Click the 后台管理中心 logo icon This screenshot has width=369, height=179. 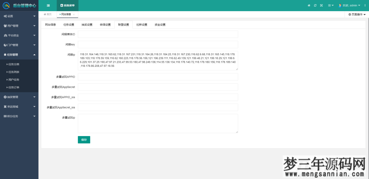6,5
